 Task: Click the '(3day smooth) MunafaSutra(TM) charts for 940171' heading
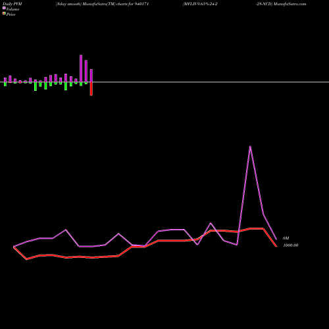pos(102,4)
